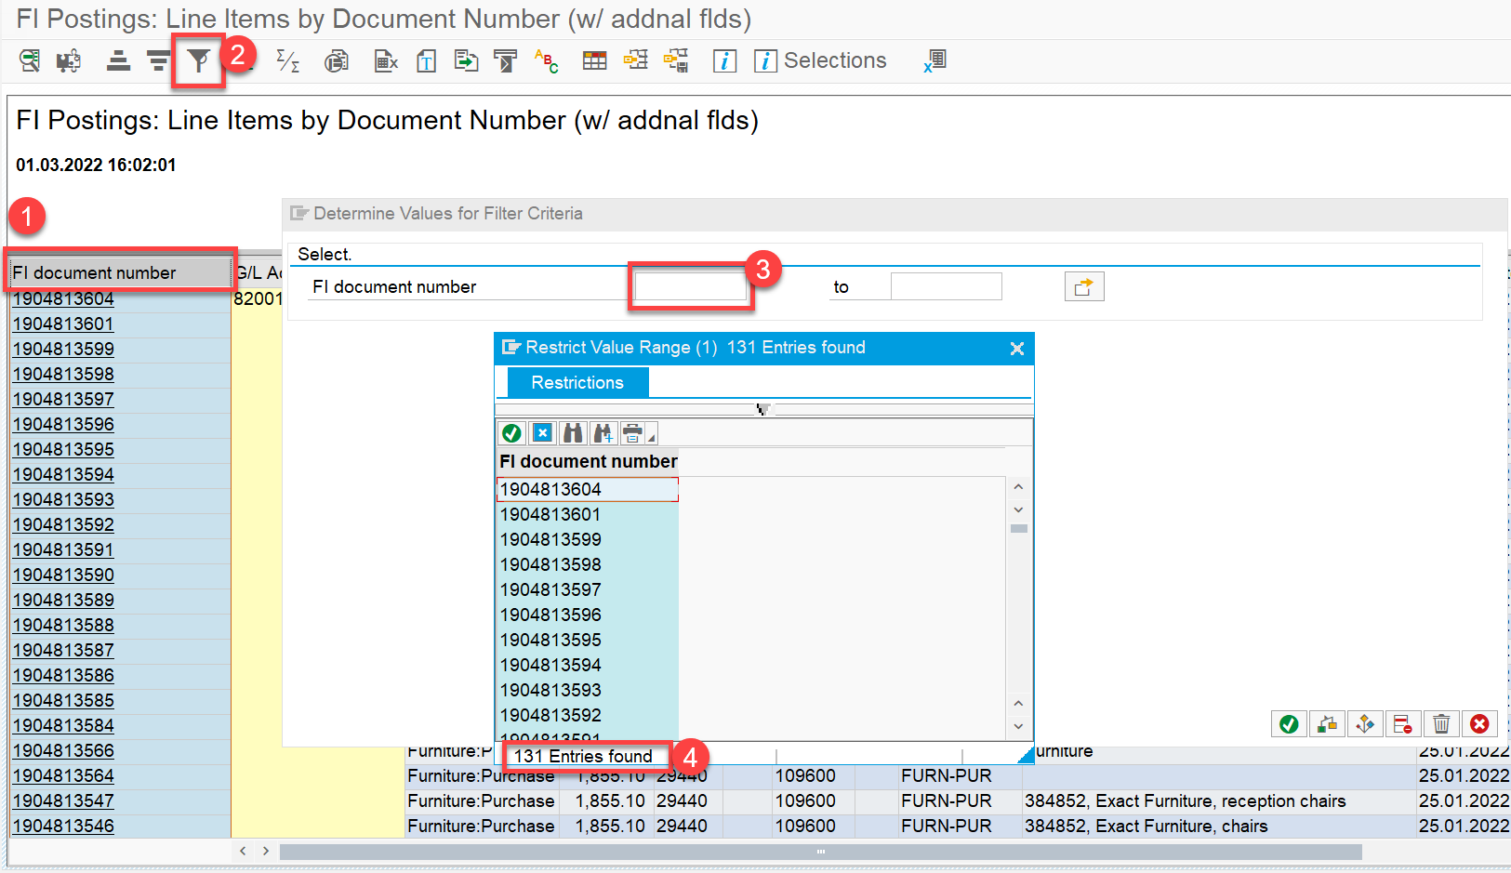
Task: Select value 1904813593 in the popup list
Action: coord(587,690)
